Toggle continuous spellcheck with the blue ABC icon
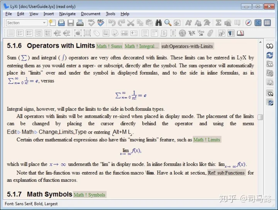Image resolution: width=278 pixels, height=210 pixels. [x=100, y=23]
